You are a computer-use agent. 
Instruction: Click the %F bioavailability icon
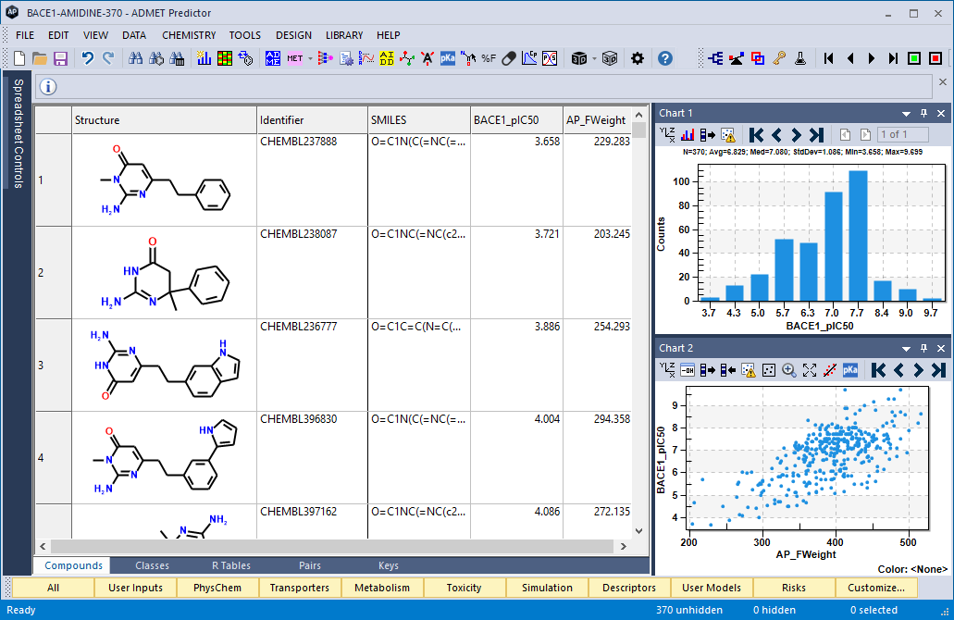[489, 58]
